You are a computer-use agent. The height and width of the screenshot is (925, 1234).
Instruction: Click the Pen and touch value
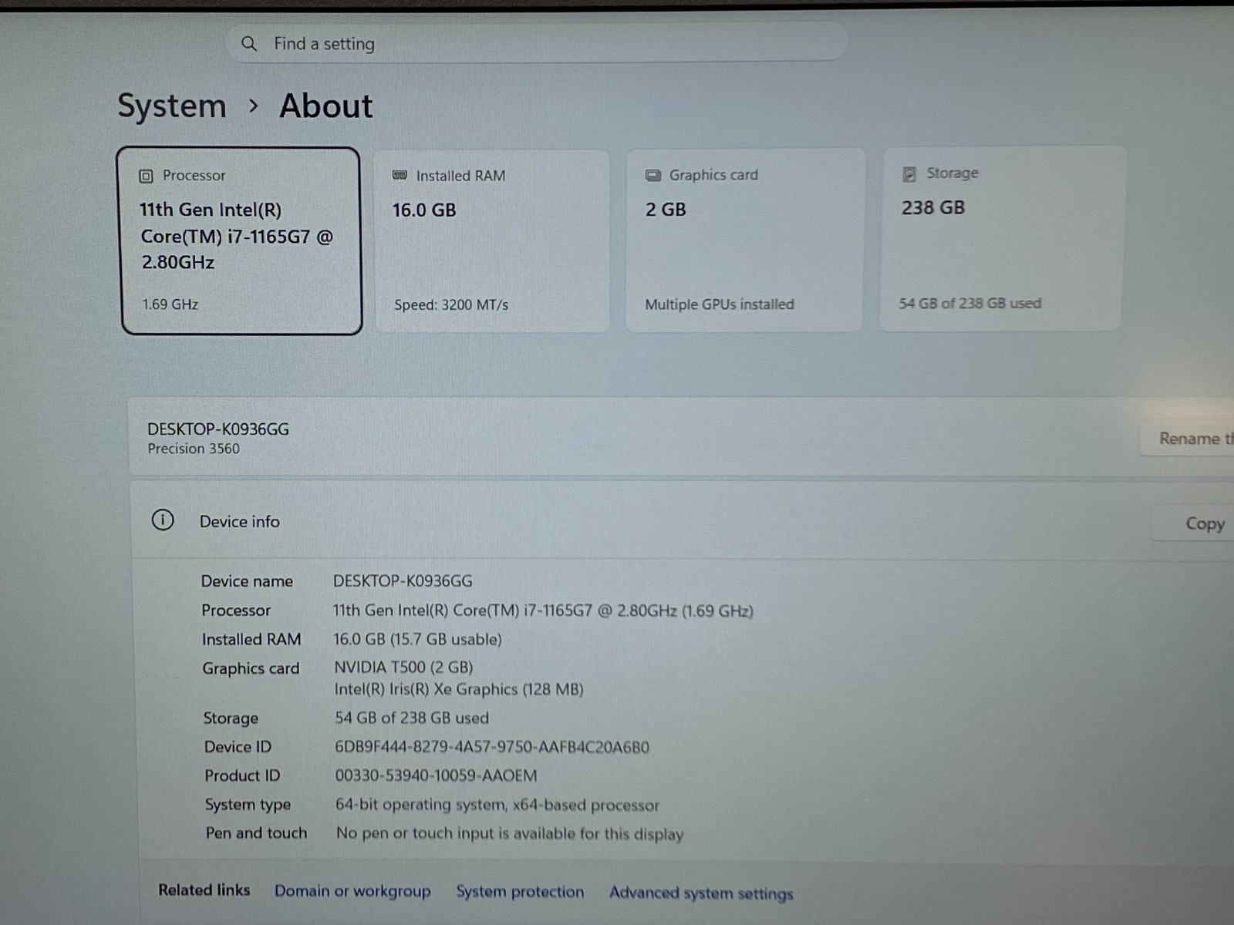coord(510,833)
